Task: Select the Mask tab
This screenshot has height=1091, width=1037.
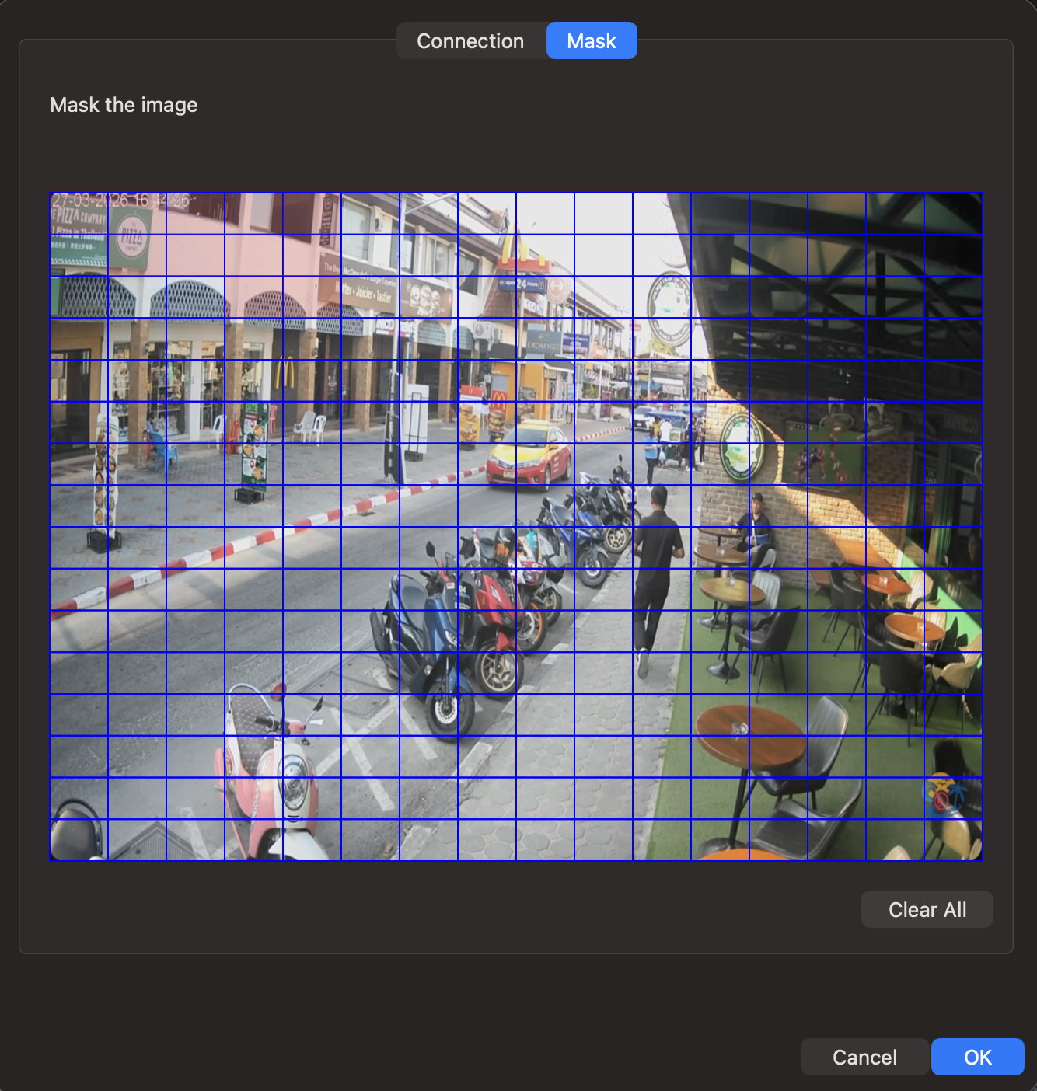Action: (592, 40)
